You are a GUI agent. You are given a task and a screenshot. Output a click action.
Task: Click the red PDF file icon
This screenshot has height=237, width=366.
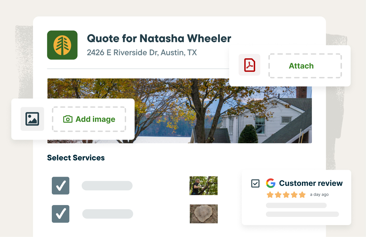(x=249, y=65)
